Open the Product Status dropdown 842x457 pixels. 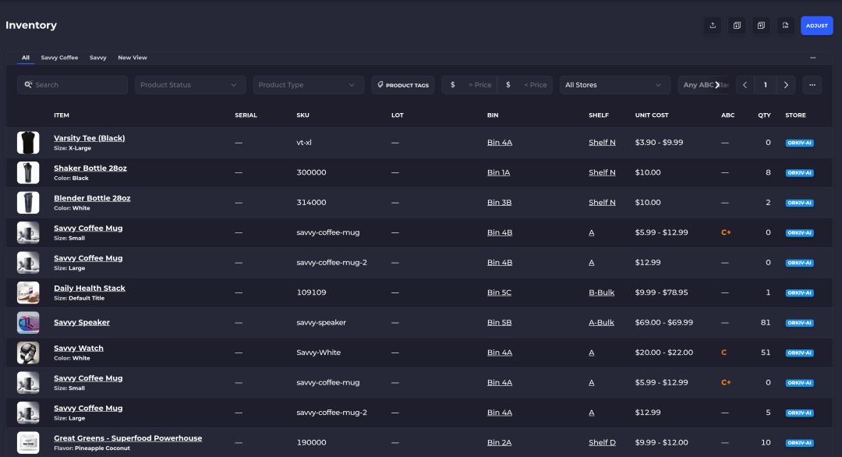pyautogui.click(x=190, y=85)
